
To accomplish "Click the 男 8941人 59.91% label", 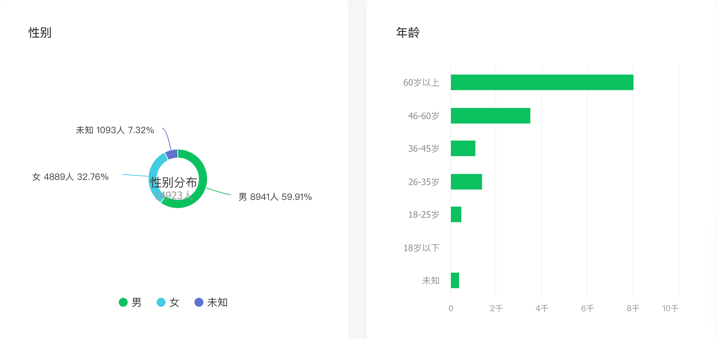I will tap(275, 197).
